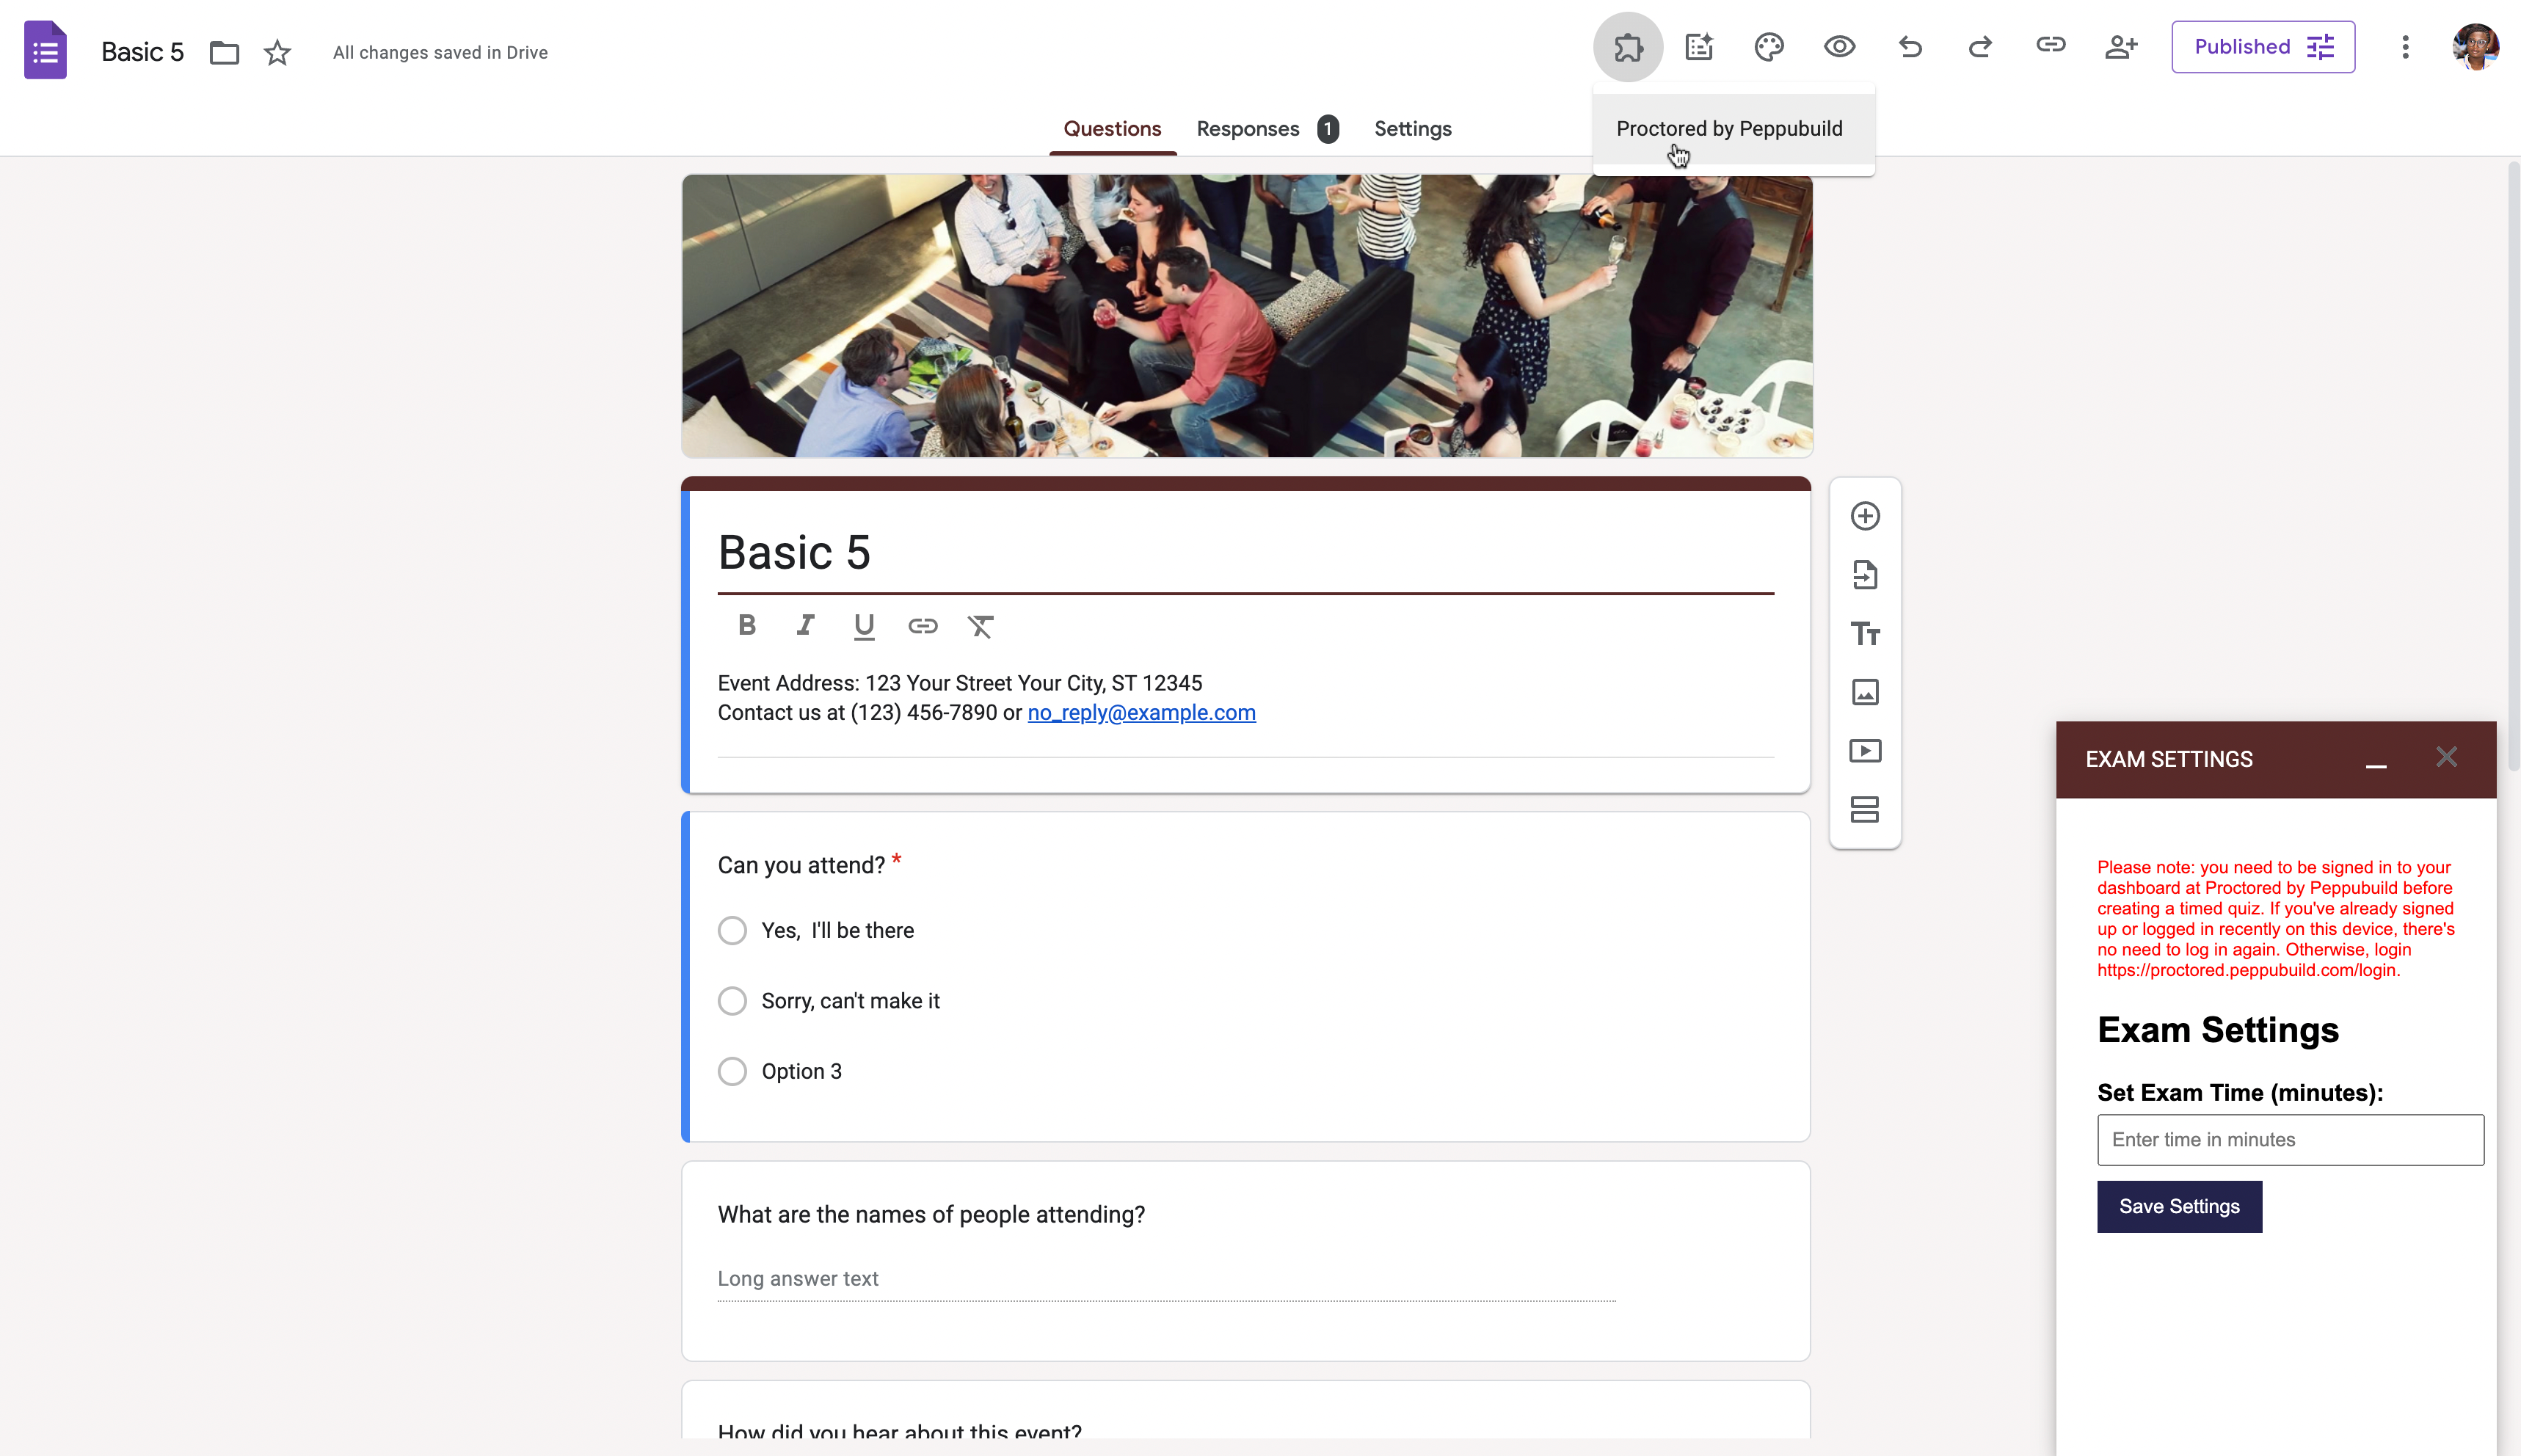This screenshot has width=2521, height=1456.
Task: Underline the description text
Action: tap(864, 626)
